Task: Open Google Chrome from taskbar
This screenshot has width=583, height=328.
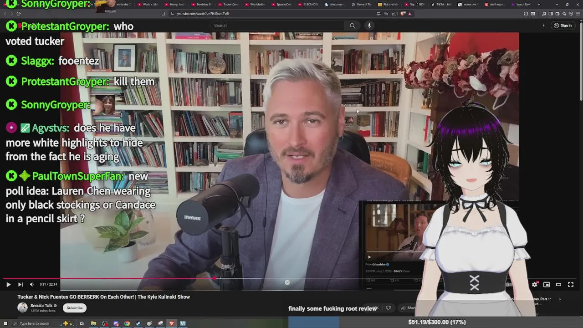Action: [x=127, y=323]
